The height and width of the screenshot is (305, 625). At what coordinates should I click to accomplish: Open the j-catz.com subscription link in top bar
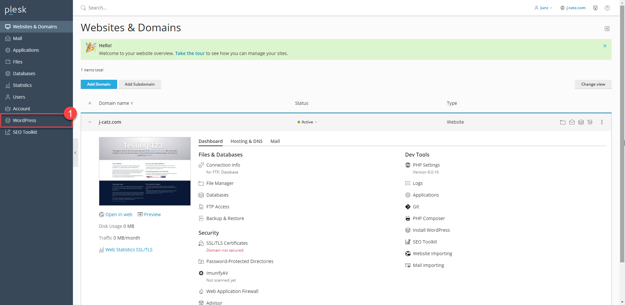click(573, 8)
